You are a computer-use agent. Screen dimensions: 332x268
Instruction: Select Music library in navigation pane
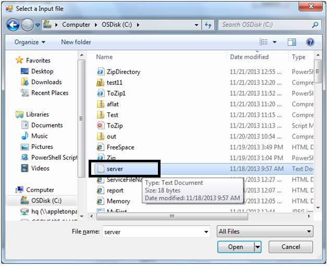(39, 136)
